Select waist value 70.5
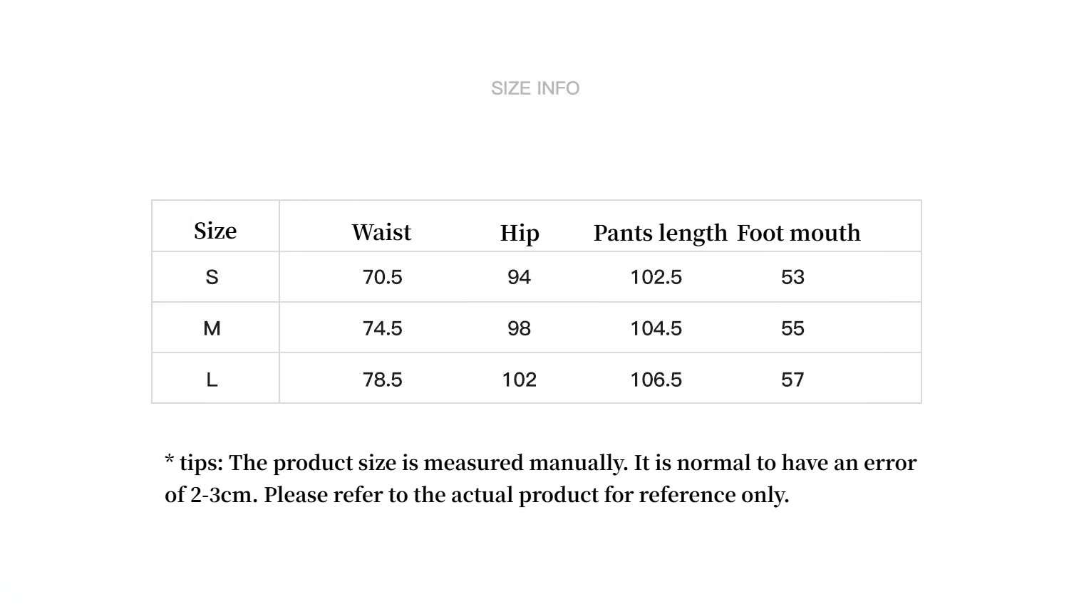Viewport: 1069px width, 611px height. [383, 277]
